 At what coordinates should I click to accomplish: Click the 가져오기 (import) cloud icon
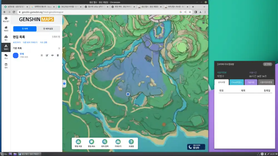point(118,142)
